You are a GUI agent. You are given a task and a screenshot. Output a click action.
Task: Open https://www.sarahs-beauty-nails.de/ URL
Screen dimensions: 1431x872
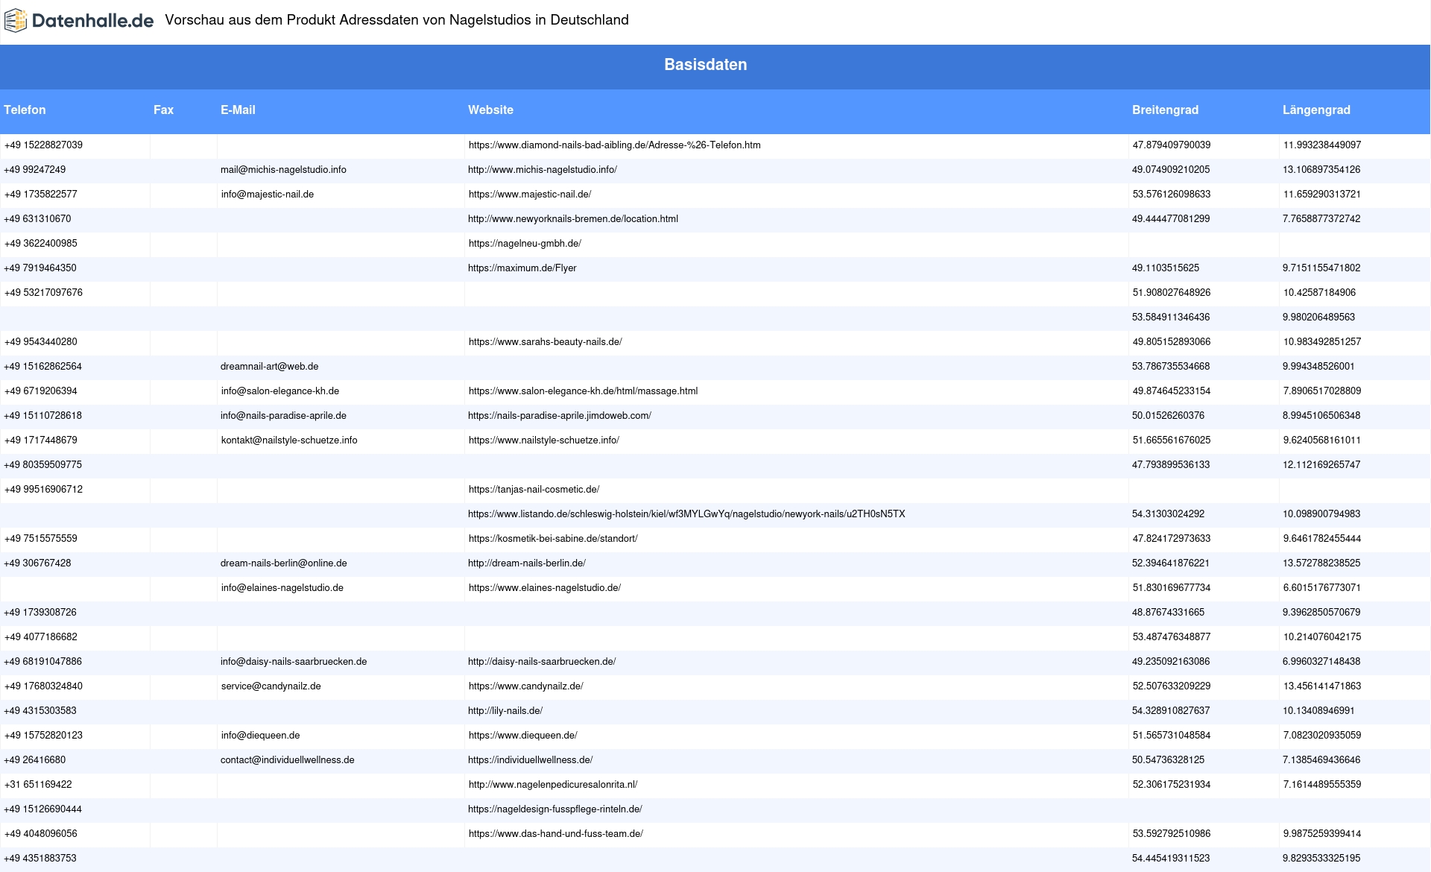(546, 342)
